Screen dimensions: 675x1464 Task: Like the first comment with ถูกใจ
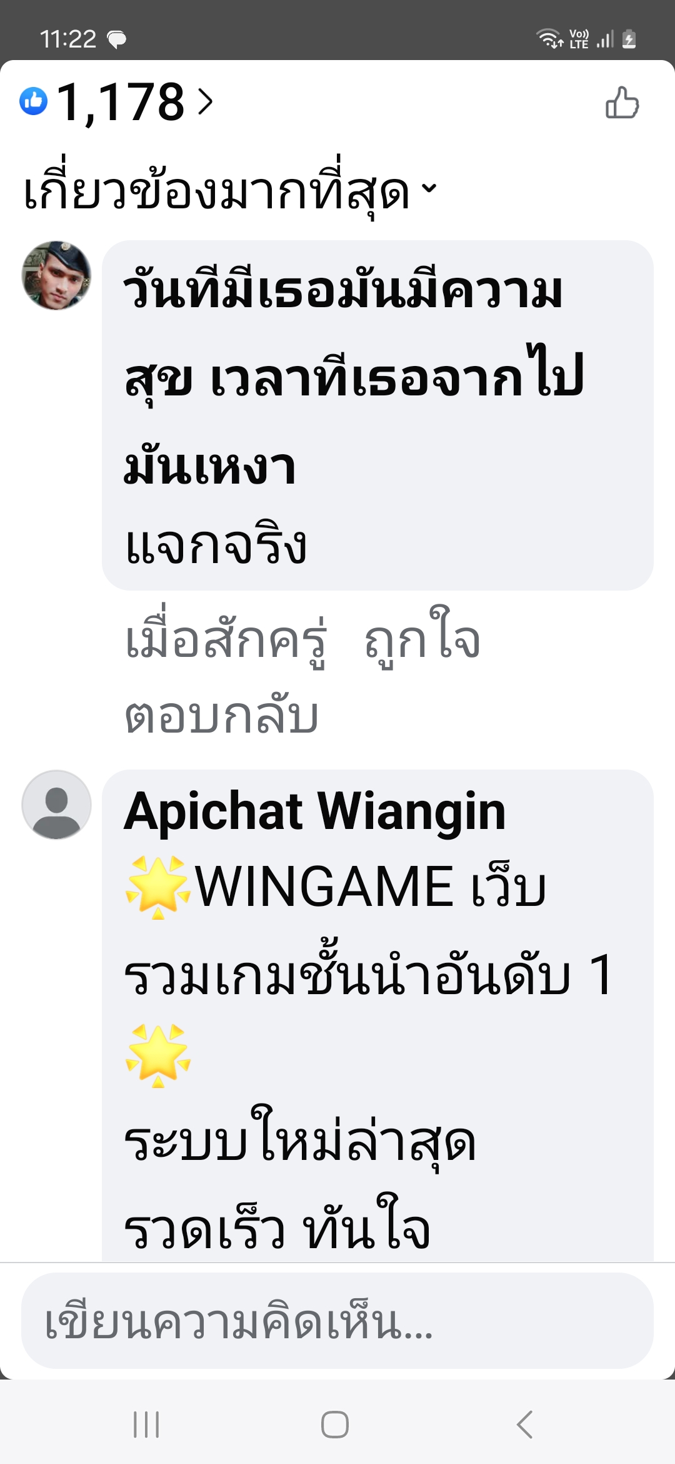pyautogui.click(x=422, y=639)
